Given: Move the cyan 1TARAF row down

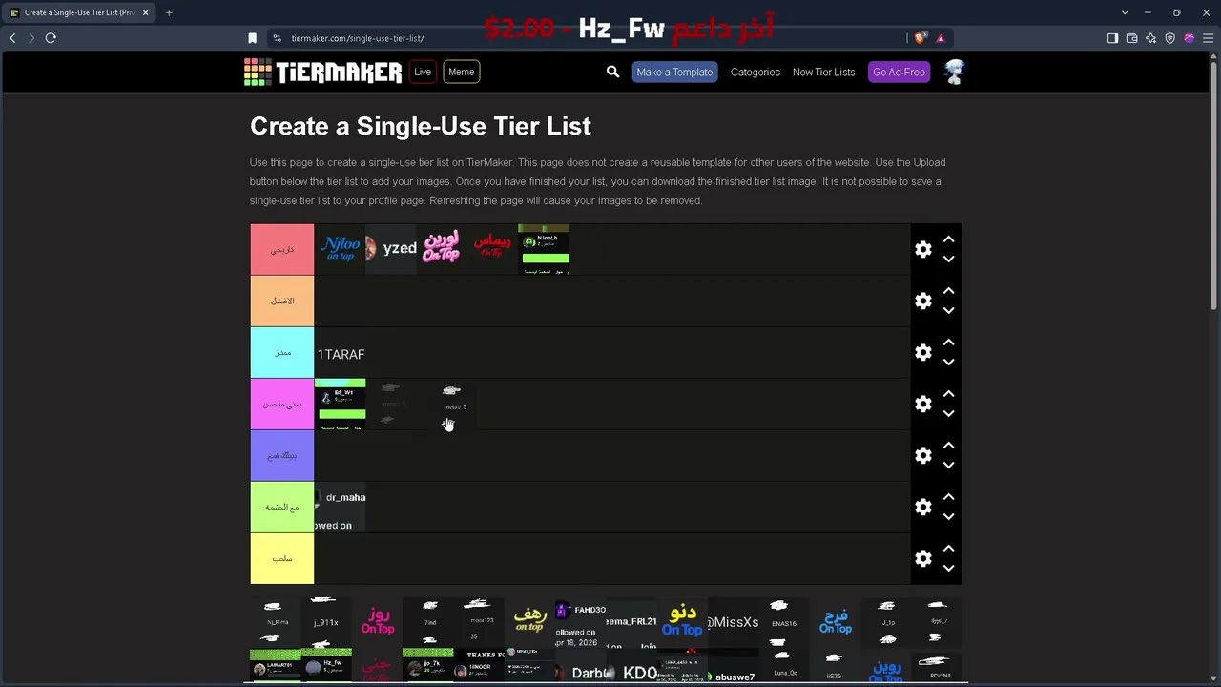Looking at the screenshot, I should click(x=948, y=363).
